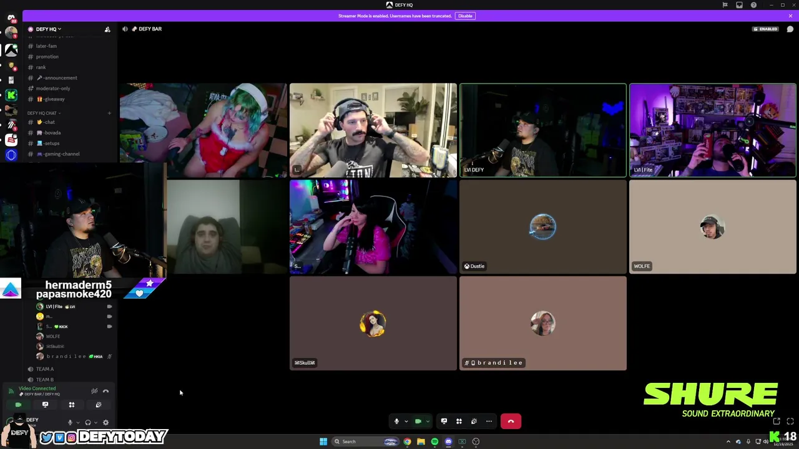The image size is (799, 449).
Task: Open the blue ring server icon
Action: [11, 155]
